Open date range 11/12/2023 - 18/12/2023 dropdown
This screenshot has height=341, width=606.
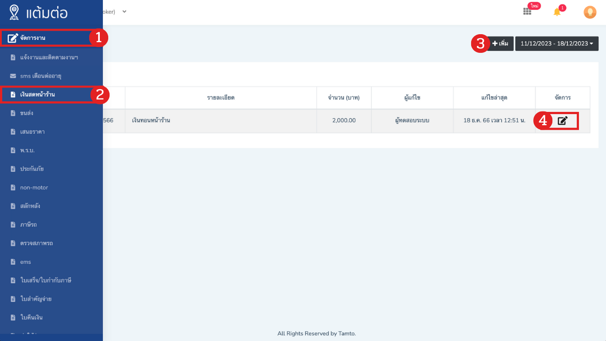coord(557,44)
